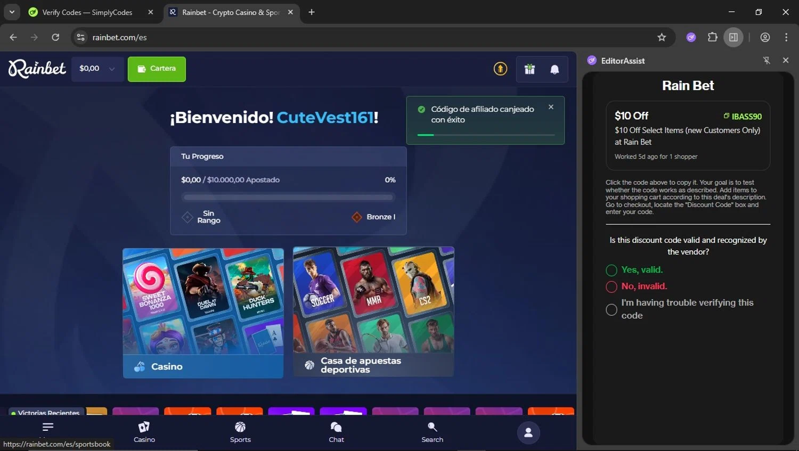The width and height of the screenshot is (799, 451).
Task: Click the CuteVest161 username text
Action: pyautogui.click(x=325, y=117)
